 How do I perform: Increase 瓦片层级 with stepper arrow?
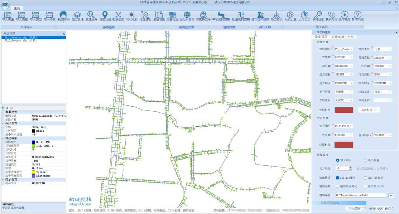(350, 167)
